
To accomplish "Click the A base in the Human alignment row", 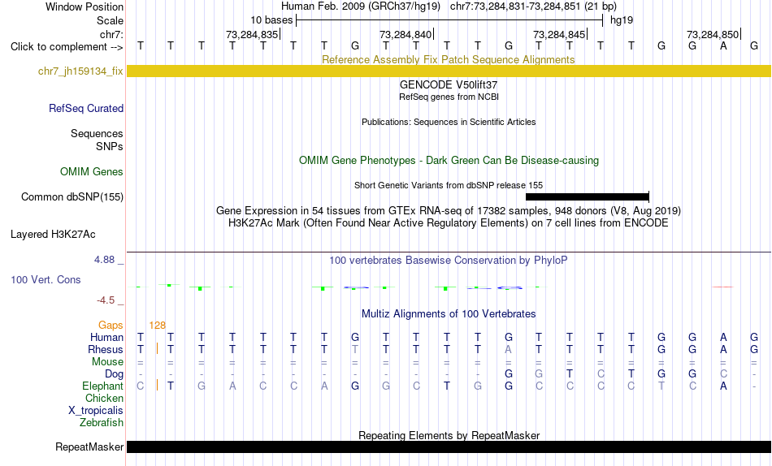I will coord(723,338).
